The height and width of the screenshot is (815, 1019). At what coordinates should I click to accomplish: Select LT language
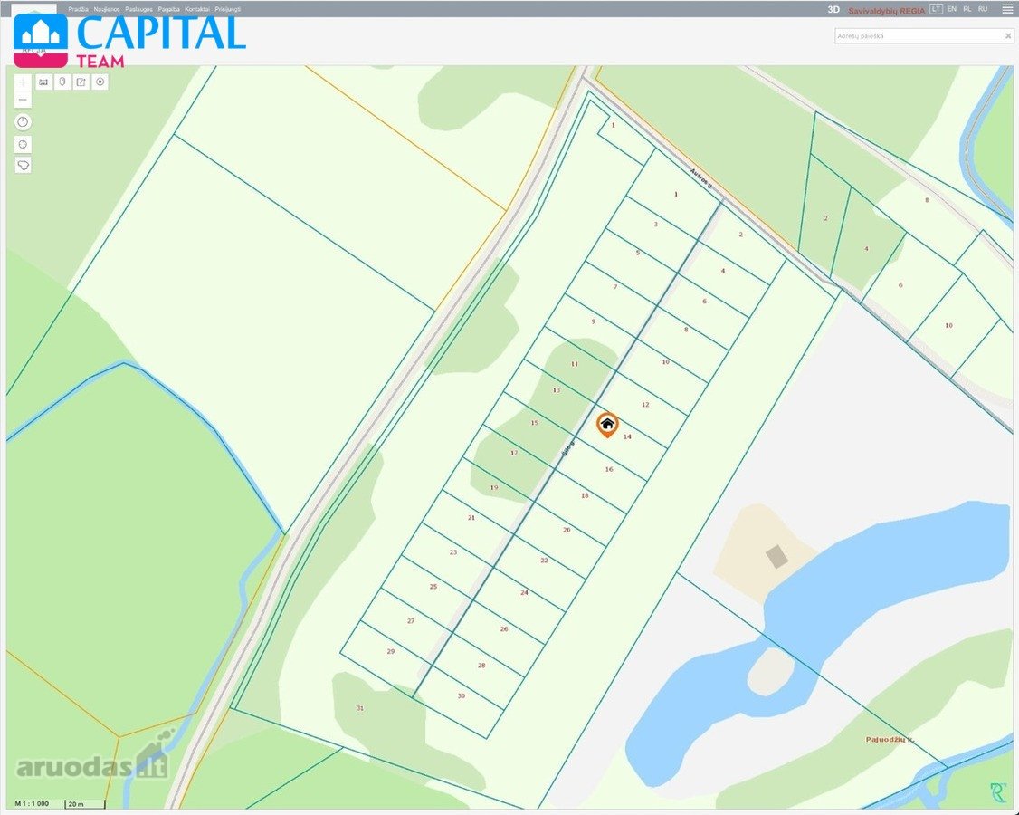coord(936,9)
